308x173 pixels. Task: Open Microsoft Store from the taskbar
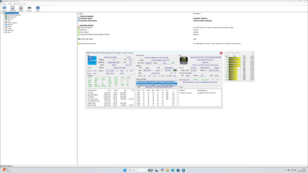coord(178,170)
